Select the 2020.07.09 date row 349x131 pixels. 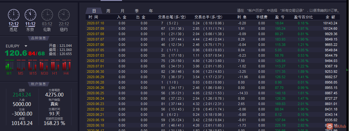(212, 28)
